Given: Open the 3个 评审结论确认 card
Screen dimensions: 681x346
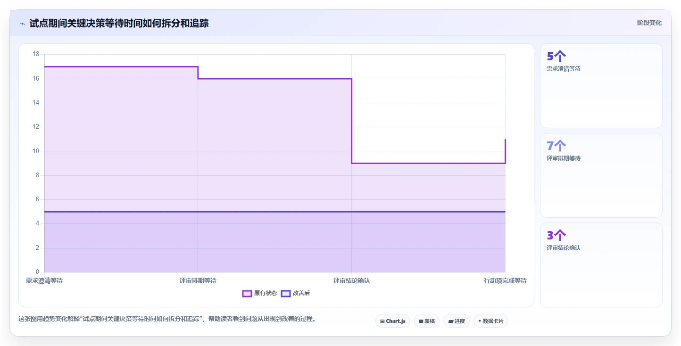Looking at the screenshot, I should [x=601, y=265].
